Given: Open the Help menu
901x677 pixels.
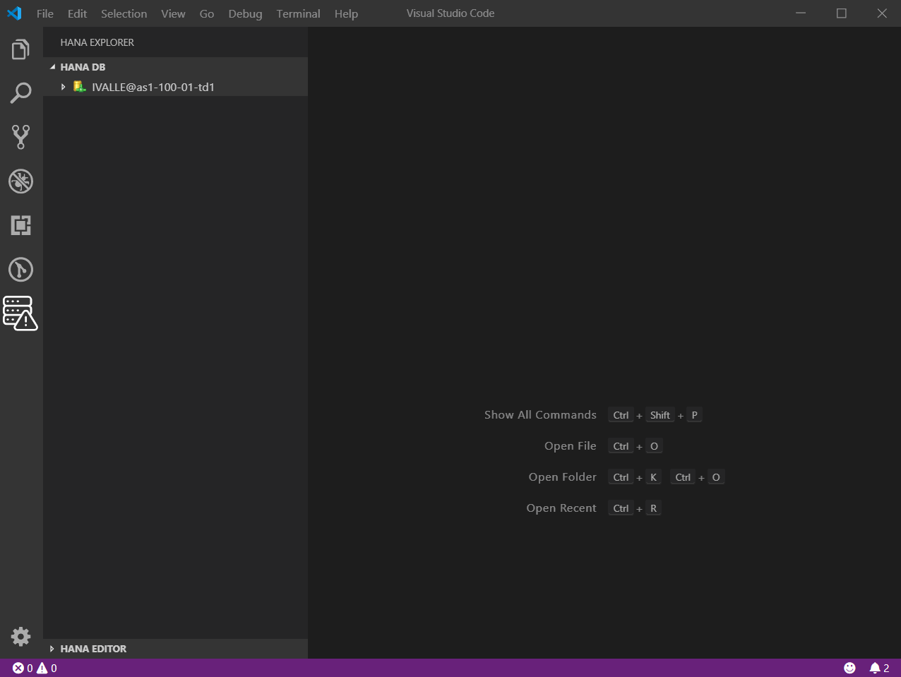Looking at the screenshot, I should [346, 13].
